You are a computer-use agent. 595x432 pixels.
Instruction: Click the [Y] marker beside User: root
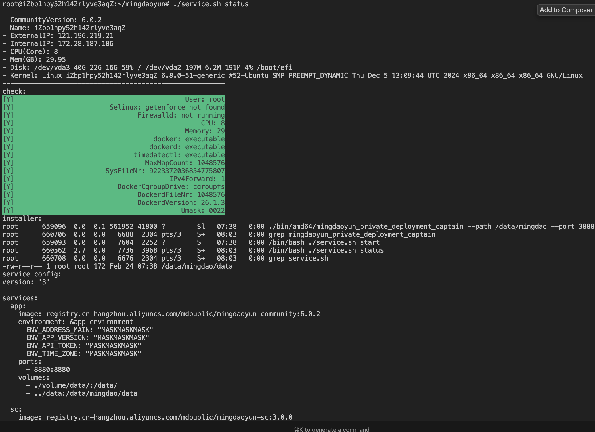(8, 99)
